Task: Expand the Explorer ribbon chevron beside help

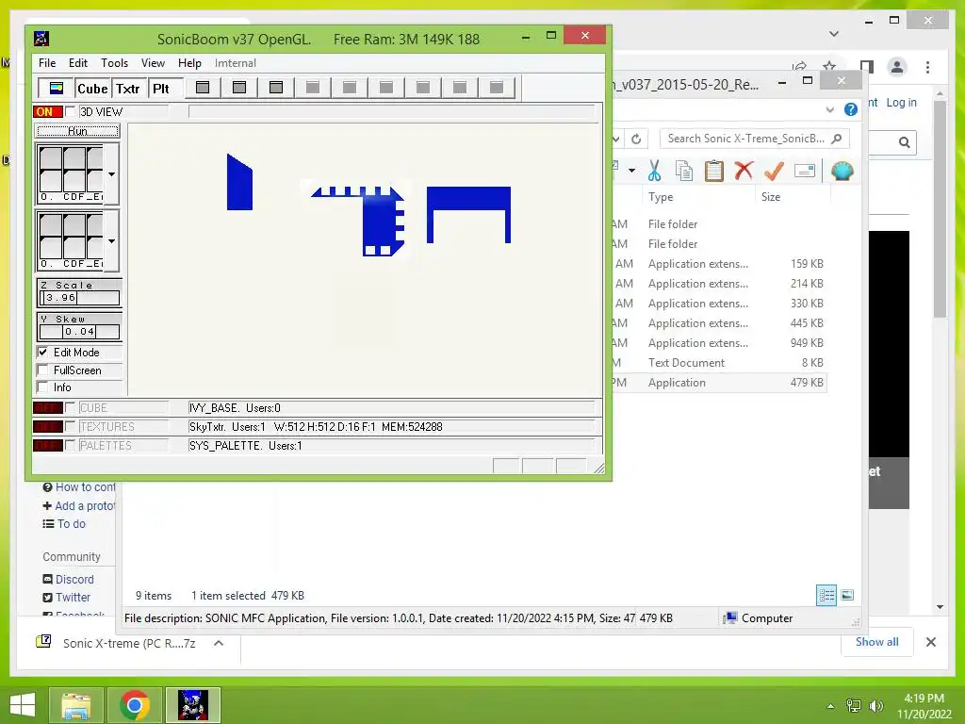Action: (x=830, y=109)
